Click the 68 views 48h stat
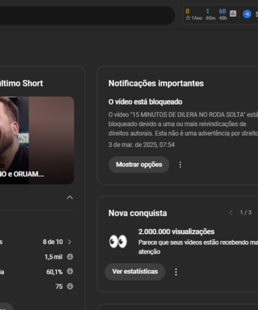This screenshot has height=310, width=258. click(x=223, y=14)
